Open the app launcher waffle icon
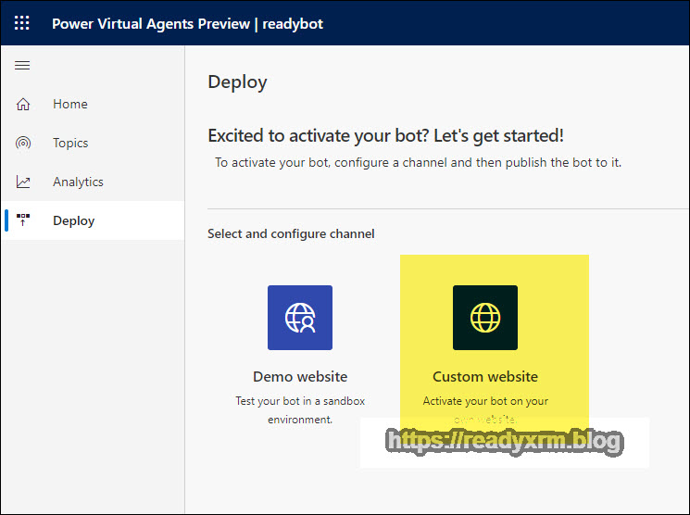Image resolution: width=690 pixels, height=515 pixels. (x=22, y=23)
